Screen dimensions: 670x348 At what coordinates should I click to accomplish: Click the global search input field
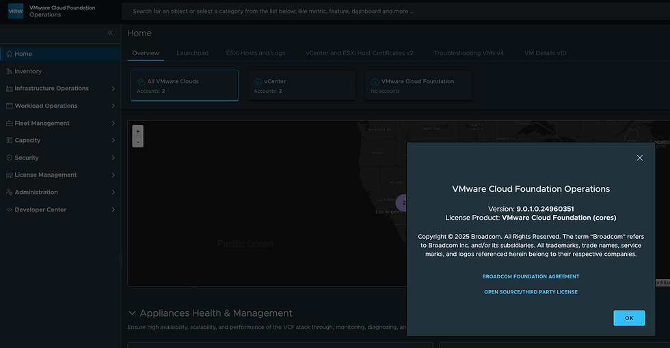(x=396, y=11)
